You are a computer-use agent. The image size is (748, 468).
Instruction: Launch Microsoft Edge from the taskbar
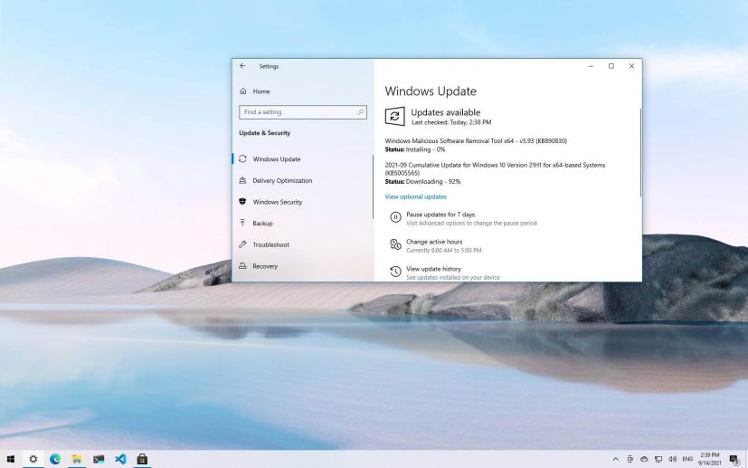(55, 459)
